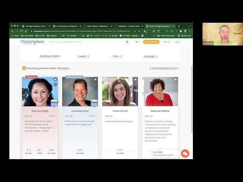Click Deanna Singh's photo thumbnail
This screenshot has height=182, width=243.
click(x=40, y=92)
